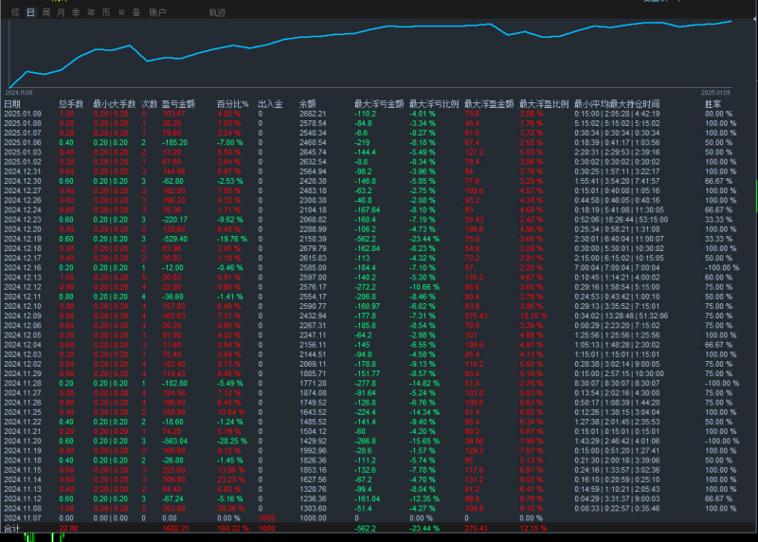Click the 合计 totals row label
Screen dimensions: 758x542
pyautogui.click(x=11, y=528)
